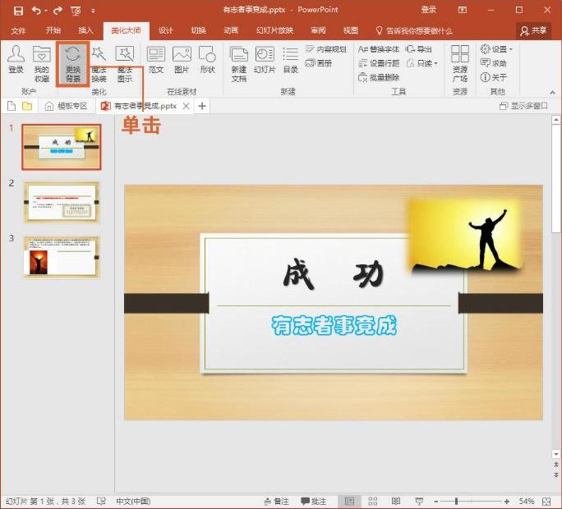Switch to 切换 transitions tab
The width and height of the screenshot is (562, 509).
coord(198,31)
